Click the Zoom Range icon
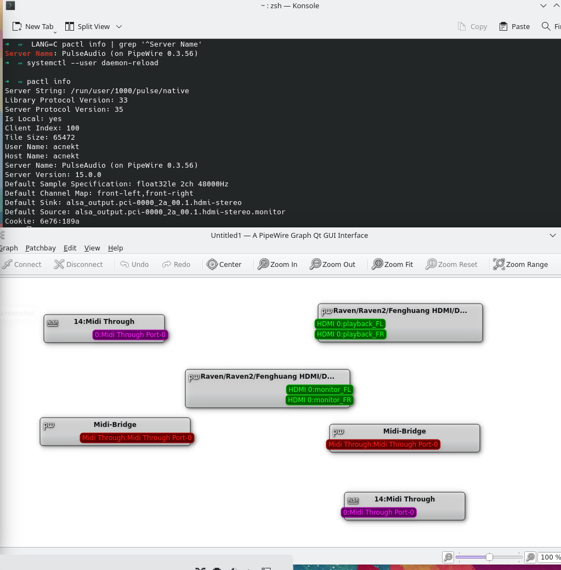The height and width of the screenshot is (570, 561). 499,264
